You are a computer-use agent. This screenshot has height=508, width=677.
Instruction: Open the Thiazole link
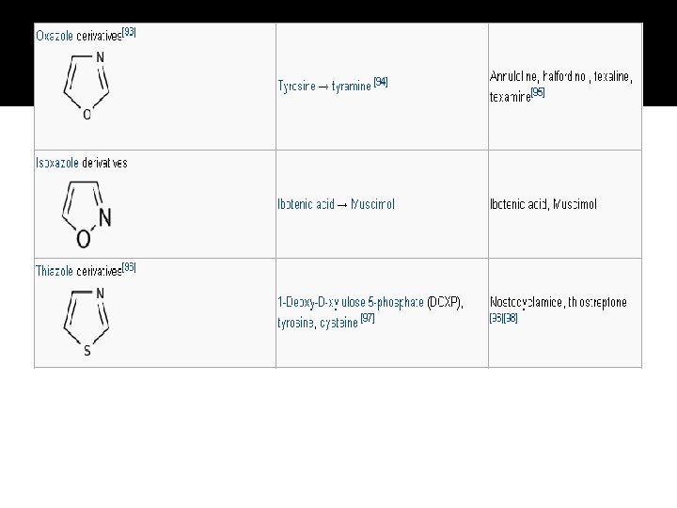click(x=54, y=271)
